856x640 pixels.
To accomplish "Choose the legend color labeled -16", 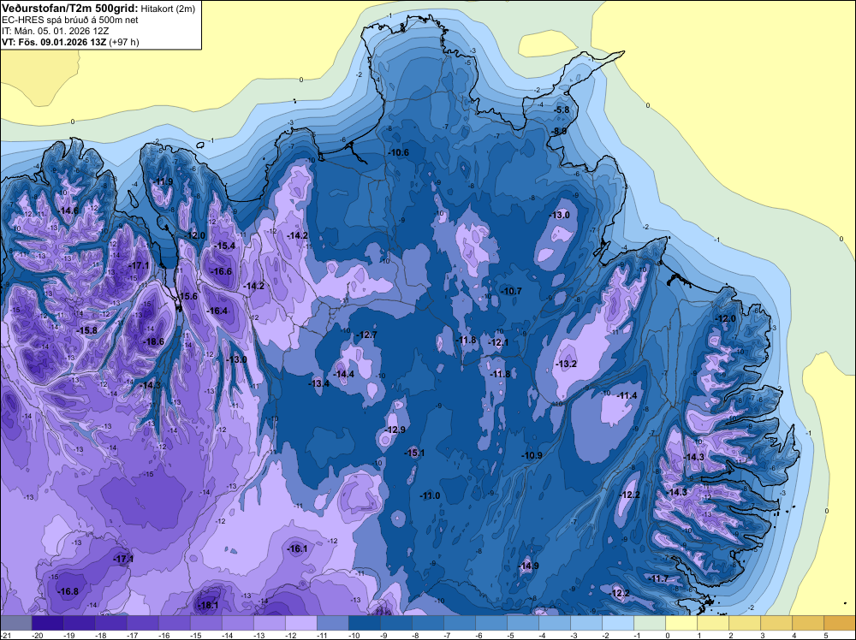I will [x=174, y=623].
